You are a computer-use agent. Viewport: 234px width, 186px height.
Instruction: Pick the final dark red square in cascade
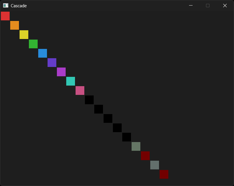[164, 174]
